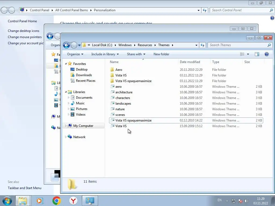Toggle the preview pane icon

(x=257, y=54)
